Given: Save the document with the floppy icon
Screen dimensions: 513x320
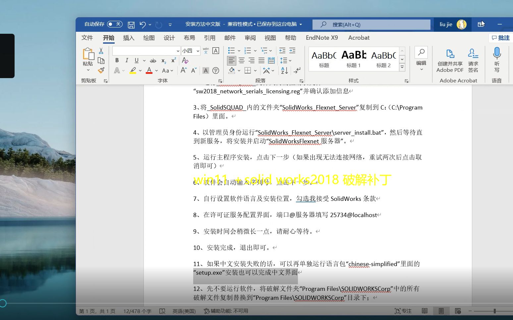Looking at the screenshot, I should 131,24.
